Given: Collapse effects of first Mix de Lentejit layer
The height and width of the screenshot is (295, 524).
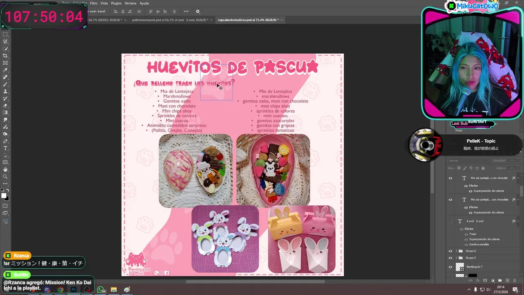Looking at the screenshot, I should pos(518,178).
